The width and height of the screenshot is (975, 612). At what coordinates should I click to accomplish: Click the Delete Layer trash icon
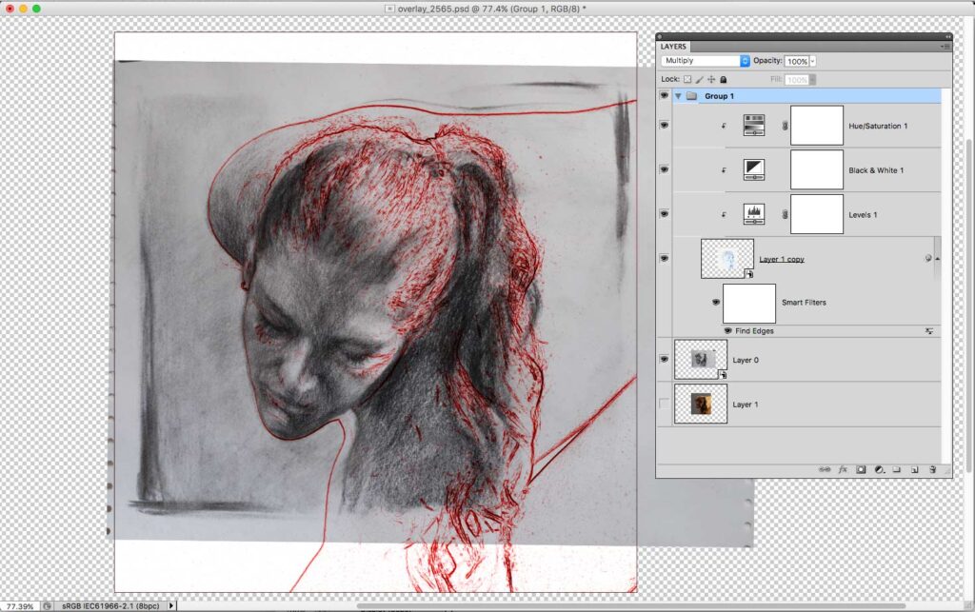pos(934,469)
